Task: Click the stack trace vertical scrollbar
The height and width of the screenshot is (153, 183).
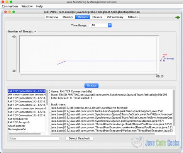Action: (174, 108)
